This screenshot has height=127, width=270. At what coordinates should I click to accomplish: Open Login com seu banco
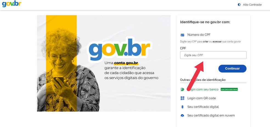203,89
